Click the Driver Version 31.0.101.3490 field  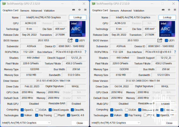143,81
